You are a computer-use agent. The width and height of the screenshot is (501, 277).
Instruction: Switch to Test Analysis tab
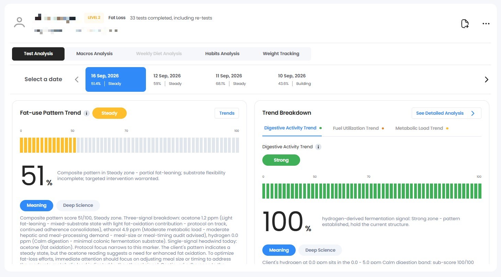coord(38,54)
